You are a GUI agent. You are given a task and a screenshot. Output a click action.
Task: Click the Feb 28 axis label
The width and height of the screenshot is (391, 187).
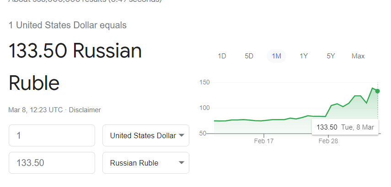click(x=328, y=141)
